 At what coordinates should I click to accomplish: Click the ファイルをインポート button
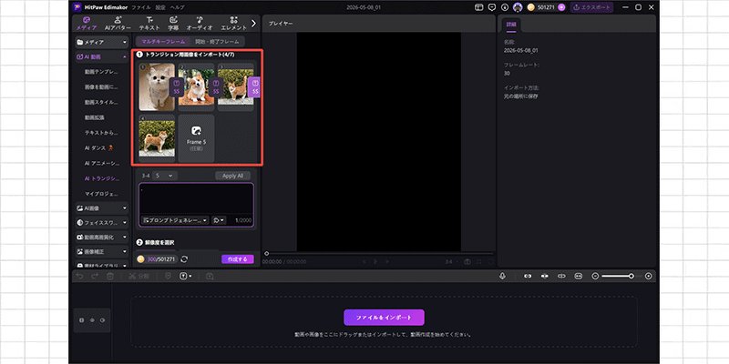(x=384, y=318)
